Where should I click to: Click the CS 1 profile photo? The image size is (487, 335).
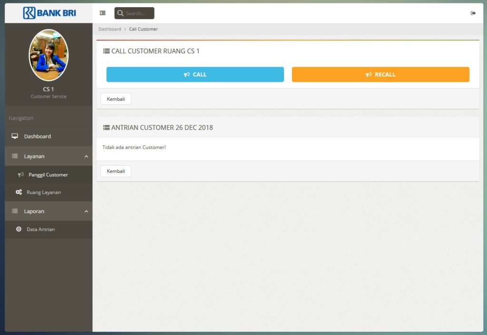tap(49, 55)
